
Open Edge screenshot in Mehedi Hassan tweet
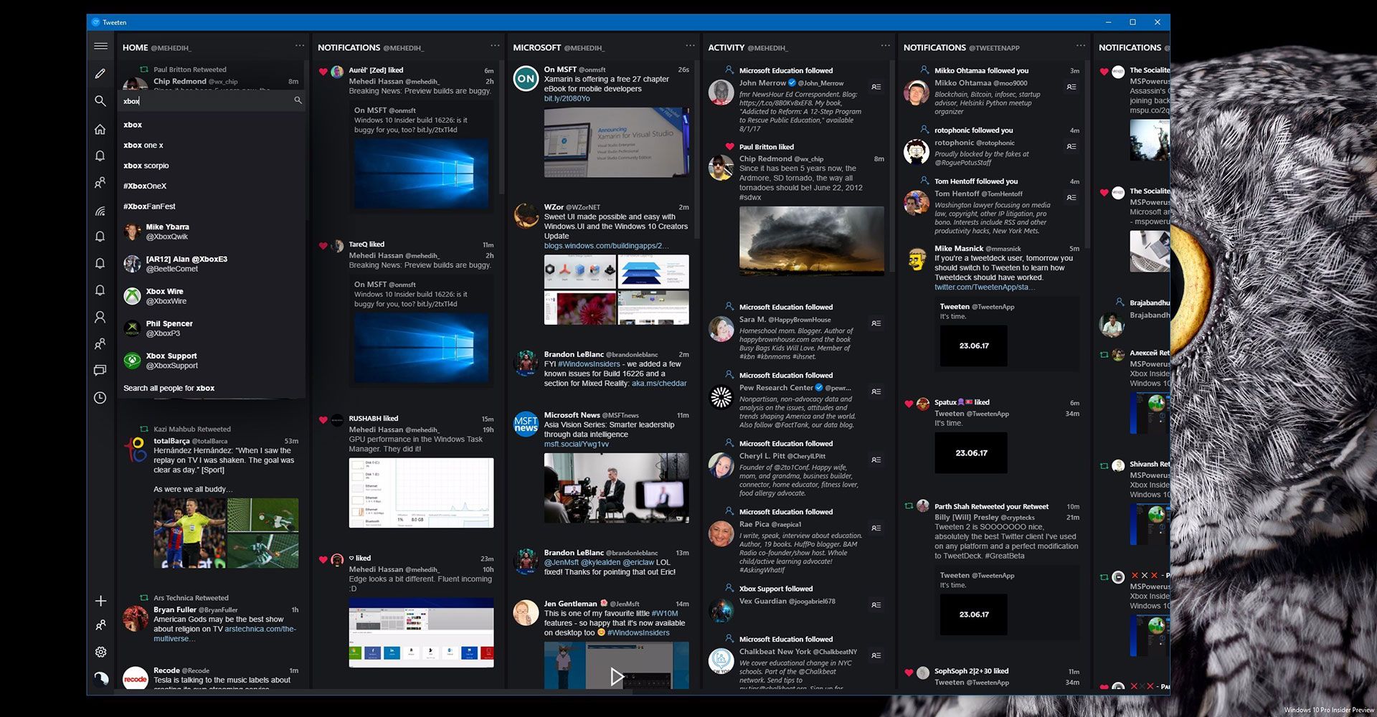[x=421, y=632]
